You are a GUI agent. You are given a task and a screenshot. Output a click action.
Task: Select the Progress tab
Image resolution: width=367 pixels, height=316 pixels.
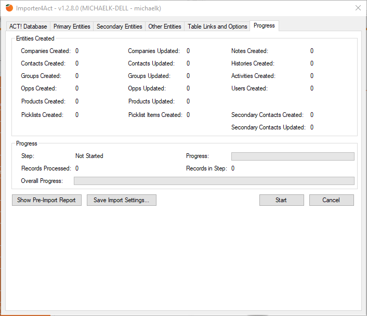[264, 25]
